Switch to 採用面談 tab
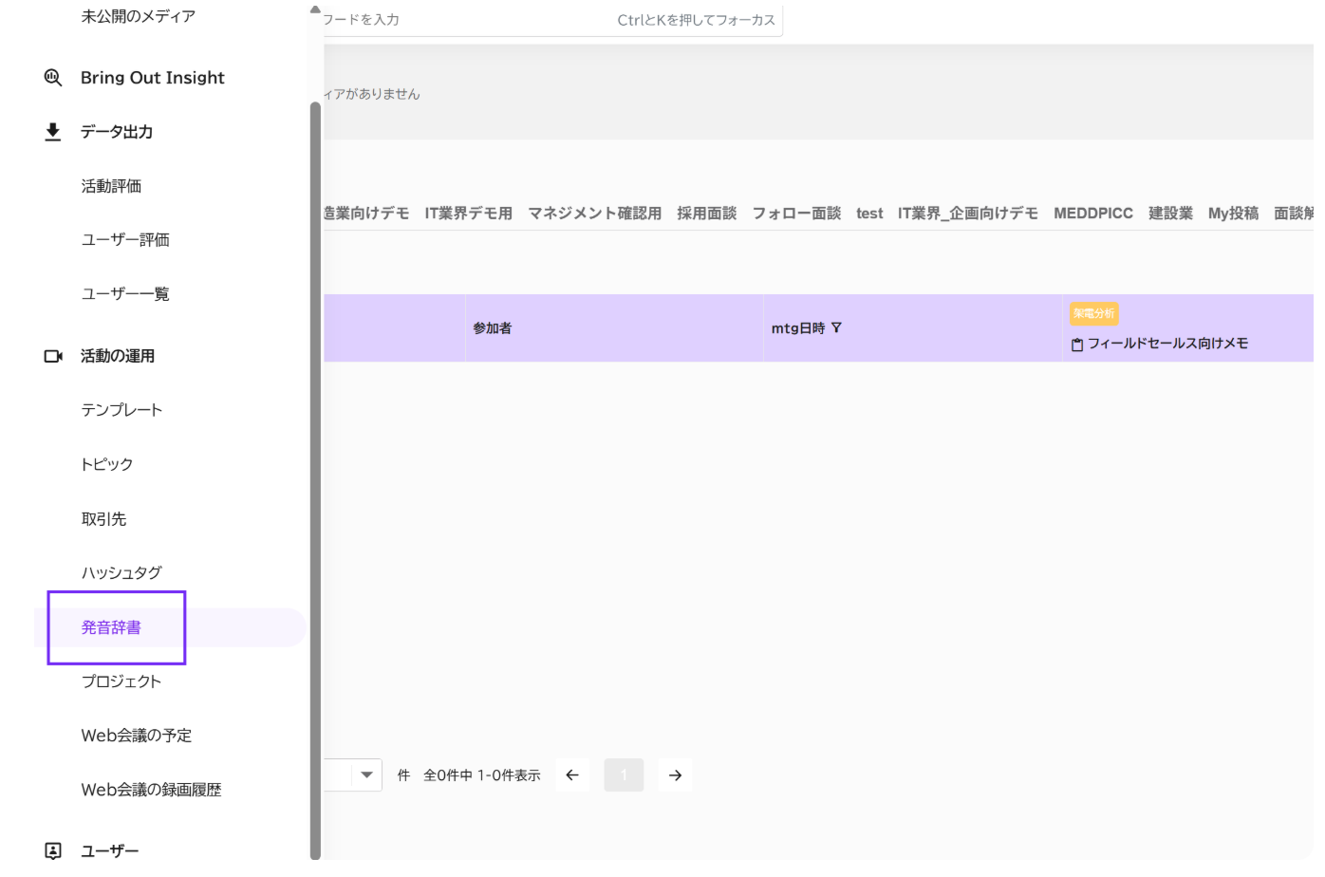Screen dimensions: 1325x877 (706, 214)
